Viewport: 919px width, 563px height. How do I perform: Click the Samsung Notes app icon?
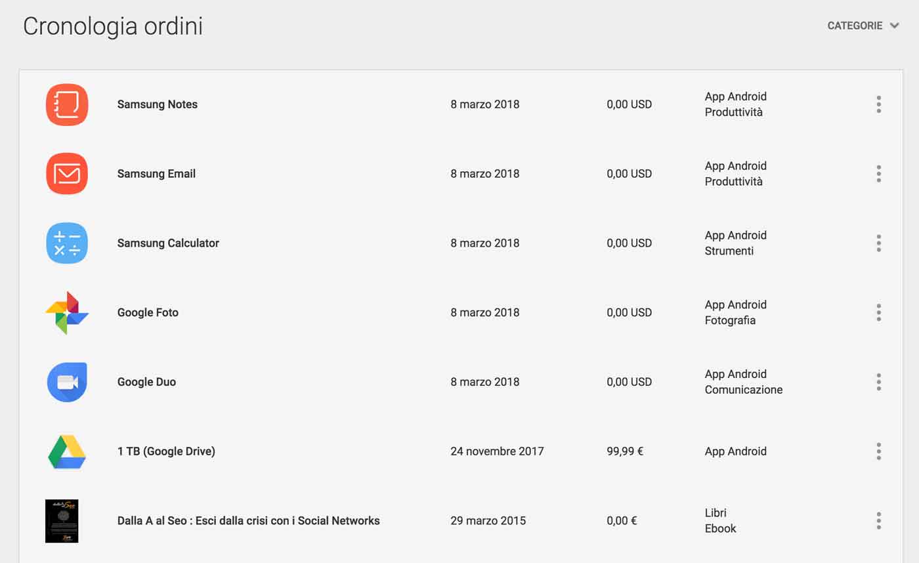pyautogui.click(x=67, y=104)
